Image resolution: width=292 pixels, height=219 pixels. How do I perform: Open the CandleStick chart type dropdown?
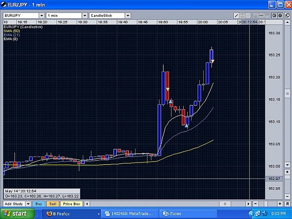coord(128,15)
